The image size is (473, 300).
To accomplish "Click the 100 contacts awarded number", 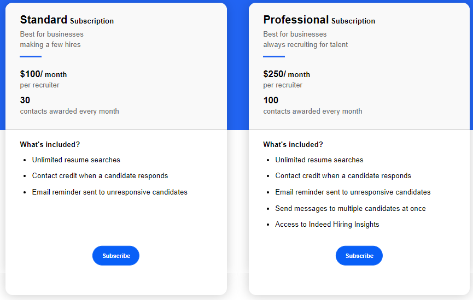I will tap(271, 100).
